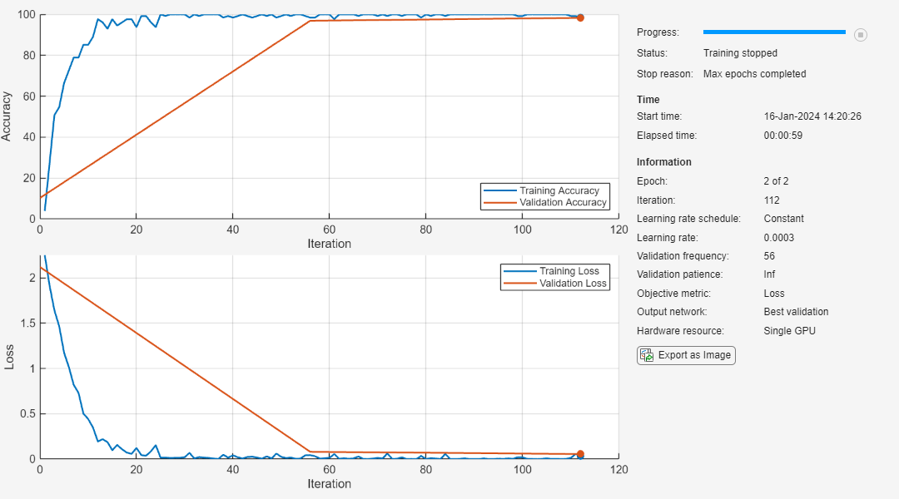Click the learning rate value 0.0003
The height and width of the screenshot is (499, 899).
[780, 237]
